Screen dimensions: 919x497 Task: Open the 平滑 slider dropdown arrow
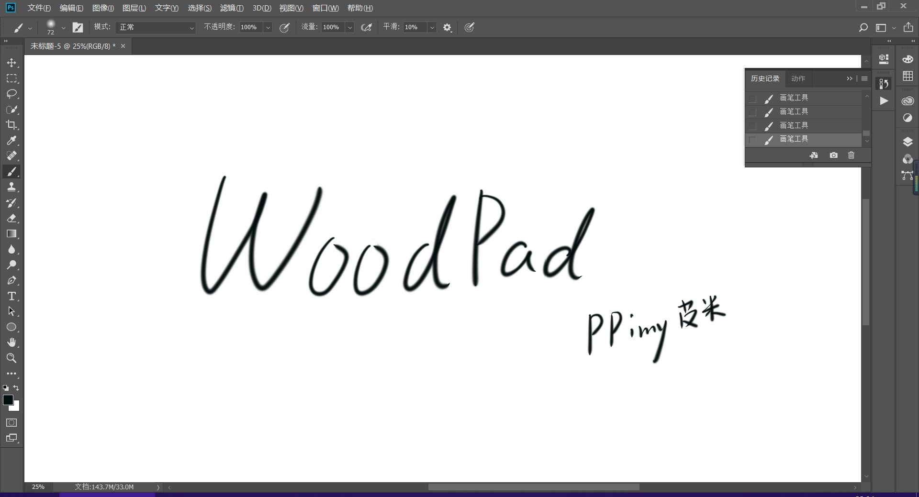coord(432,28)
